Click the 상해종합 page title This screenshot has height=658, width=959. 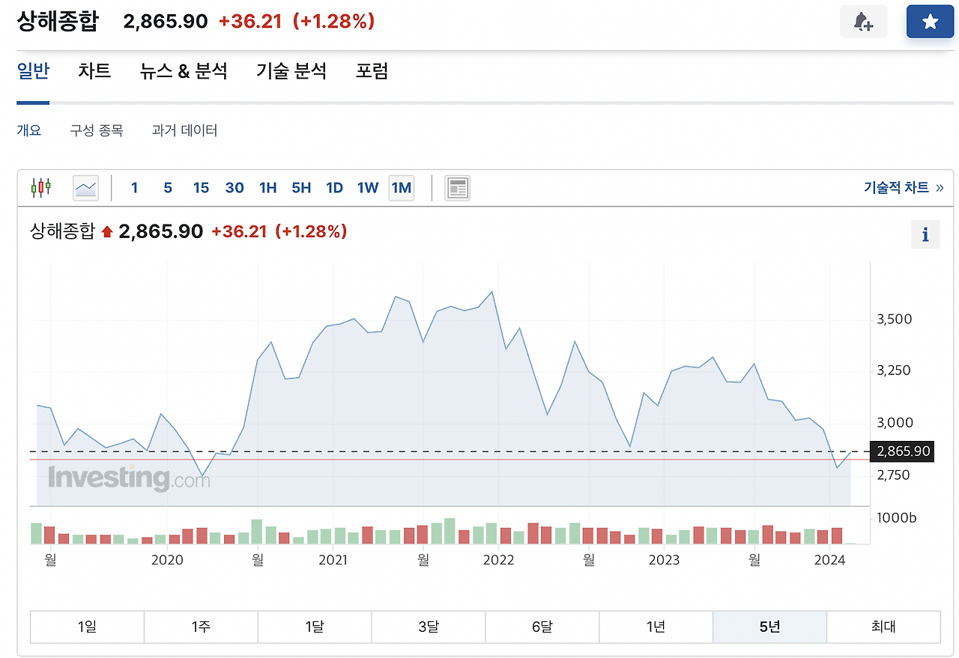pos(58,21)
